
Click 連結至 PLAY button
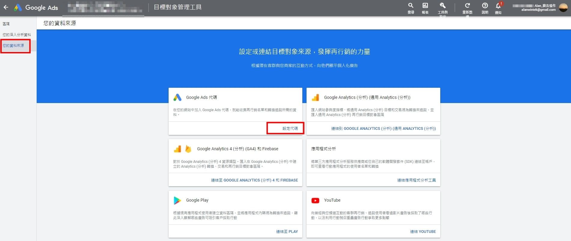pyautogui.click(x=287, y=231)
